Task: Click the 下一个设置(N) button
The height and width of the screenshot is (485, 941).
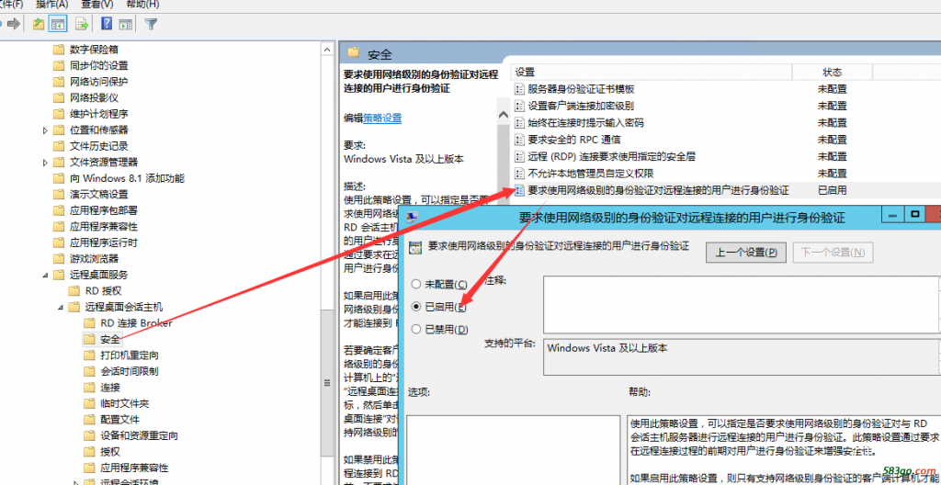Action: point(833,253)
